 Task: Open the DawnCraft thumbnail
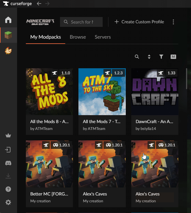click(x=155, y=92)
